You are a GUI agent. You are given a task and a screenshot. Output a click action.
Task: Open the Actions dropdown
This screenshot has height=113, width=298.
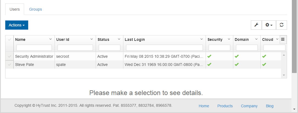tap(17, 25)
